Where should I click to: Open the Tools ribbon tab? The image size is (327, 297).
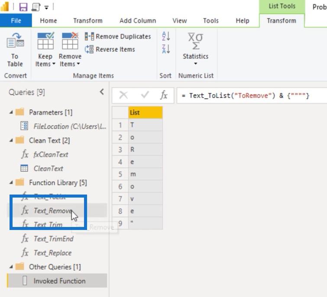[x=211, y=21]
